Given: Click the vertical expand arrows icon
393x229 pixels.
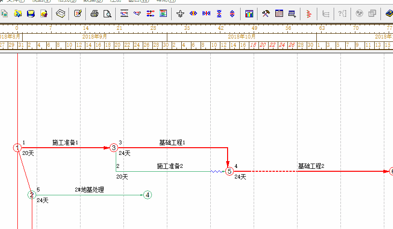Looking at the screenshot, I should point(232,13).
